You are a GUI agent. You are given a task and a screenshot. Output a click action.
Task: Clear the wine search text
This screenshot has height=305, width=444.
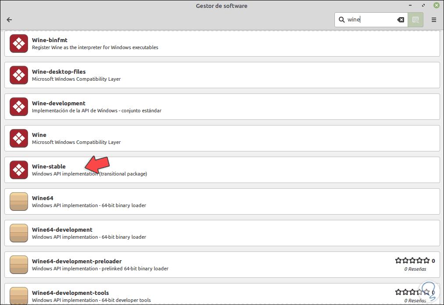tap(401, 20)
